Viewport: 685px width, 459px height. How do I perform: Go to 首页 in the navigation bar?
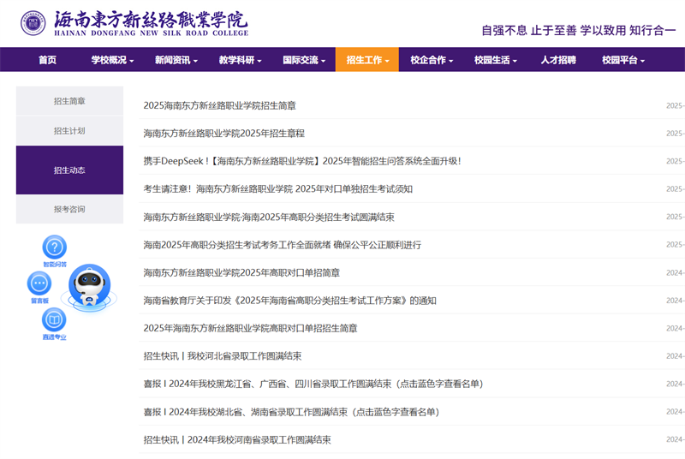click(47, 60)
